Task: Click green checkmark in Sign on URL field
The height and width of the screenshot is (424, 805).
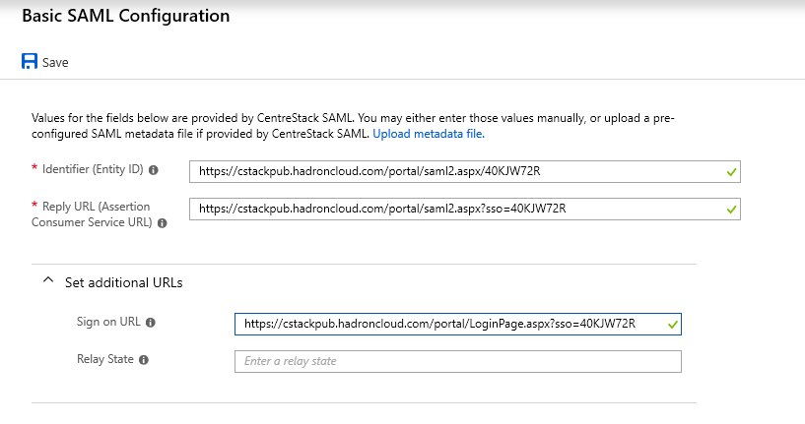Action: [x=673, y=325]
